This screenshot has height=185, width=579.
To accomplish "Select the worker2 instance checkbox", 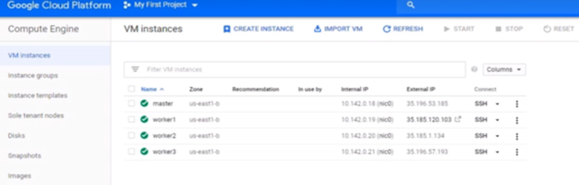I will point(131,135).
